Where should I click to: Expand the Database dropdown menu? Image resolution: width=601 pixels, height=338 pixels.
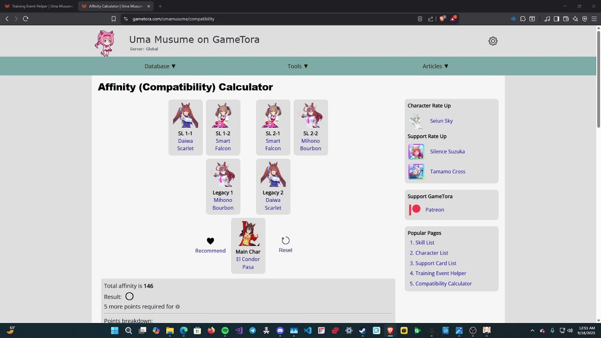tap(160, 66)
